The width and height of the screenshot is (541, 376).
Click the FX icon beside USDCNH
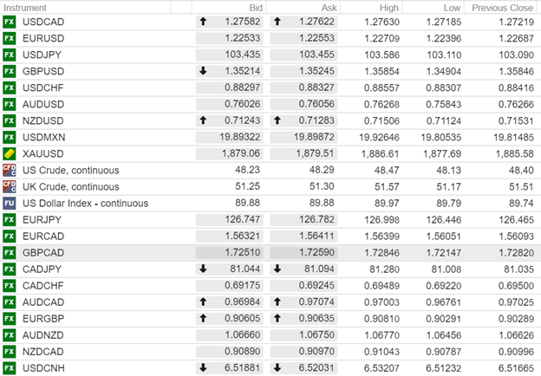click(x=10, y=366)
